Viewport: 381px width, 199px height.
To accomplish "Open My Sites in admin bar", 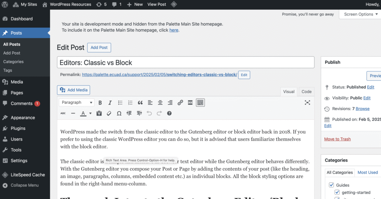I will [25, 4].
